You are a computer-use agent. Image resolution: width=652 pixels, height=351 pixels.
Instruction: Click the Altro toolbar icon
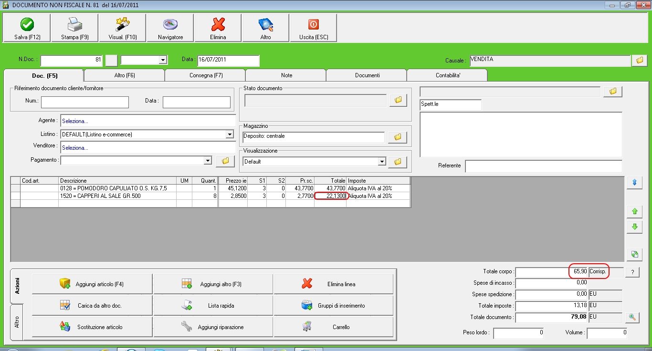(x=265, y=25)
